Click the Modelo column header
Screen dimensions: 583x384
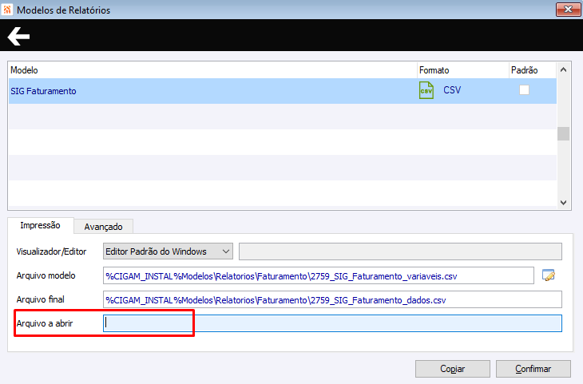click(212, 70)
